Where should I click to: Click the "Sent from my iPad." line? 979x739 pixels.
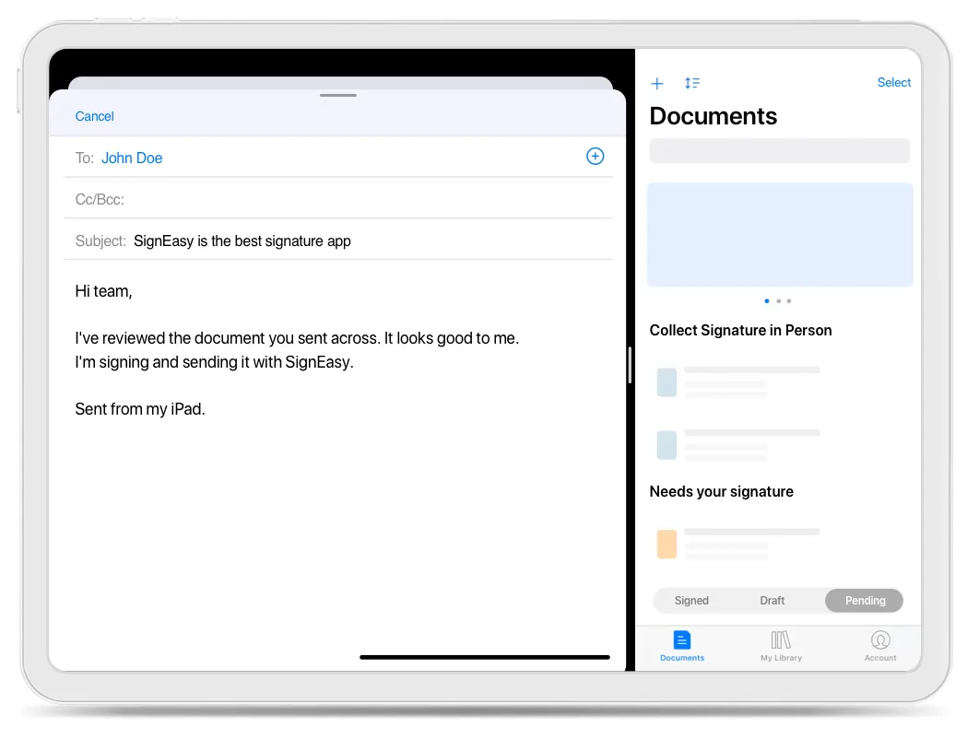point(140,409)
